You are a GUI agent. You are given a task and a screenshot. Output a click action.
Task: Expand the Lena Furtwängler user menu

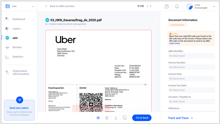click(214, 6)
